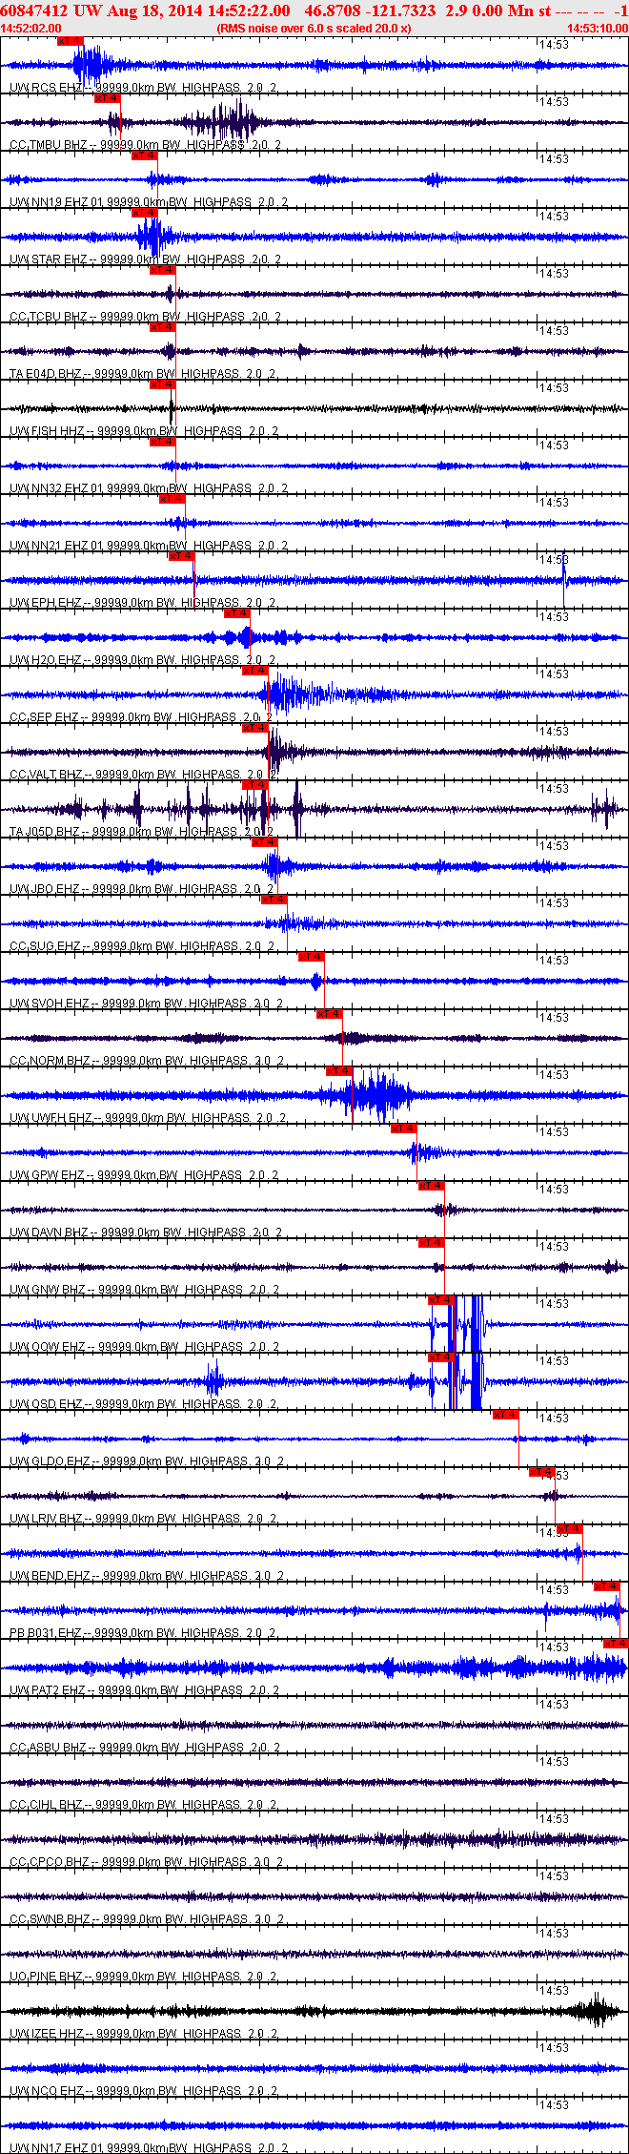Click the CC TMBU BHZ station label
This screenshot has height=2154, width=629.
(x=49, y=145)
